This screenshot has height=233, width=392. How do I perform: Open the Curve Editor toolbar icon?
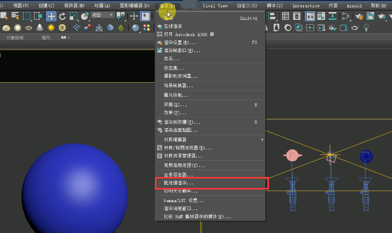pyautogui.click(x=322, y=16)
